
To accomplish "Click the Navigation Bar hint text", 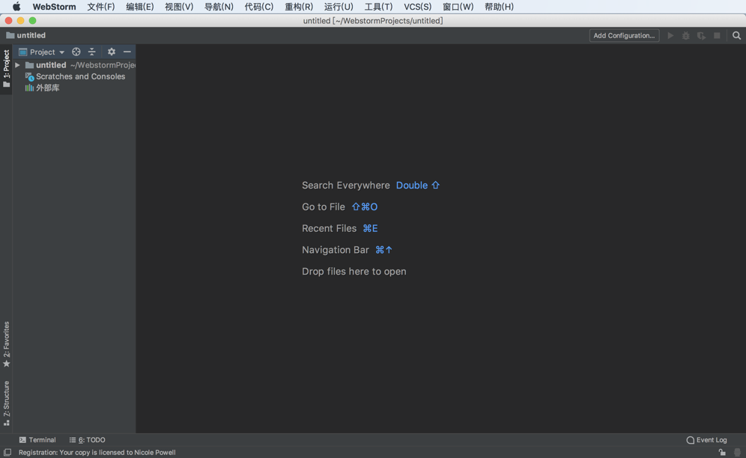I will click(x=336, y=250).
